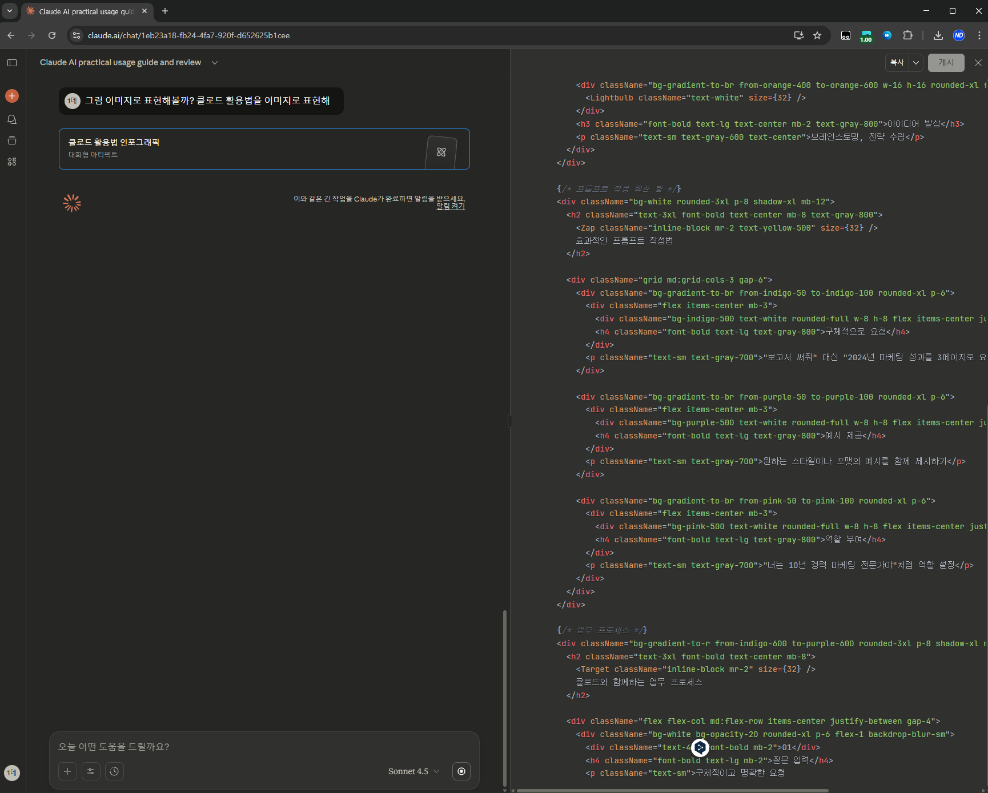Go back in browser history

(x=11, y=35)
